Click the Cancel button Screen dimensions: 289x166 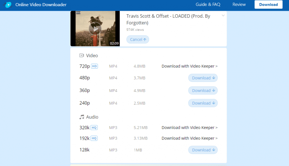(138, 39)
